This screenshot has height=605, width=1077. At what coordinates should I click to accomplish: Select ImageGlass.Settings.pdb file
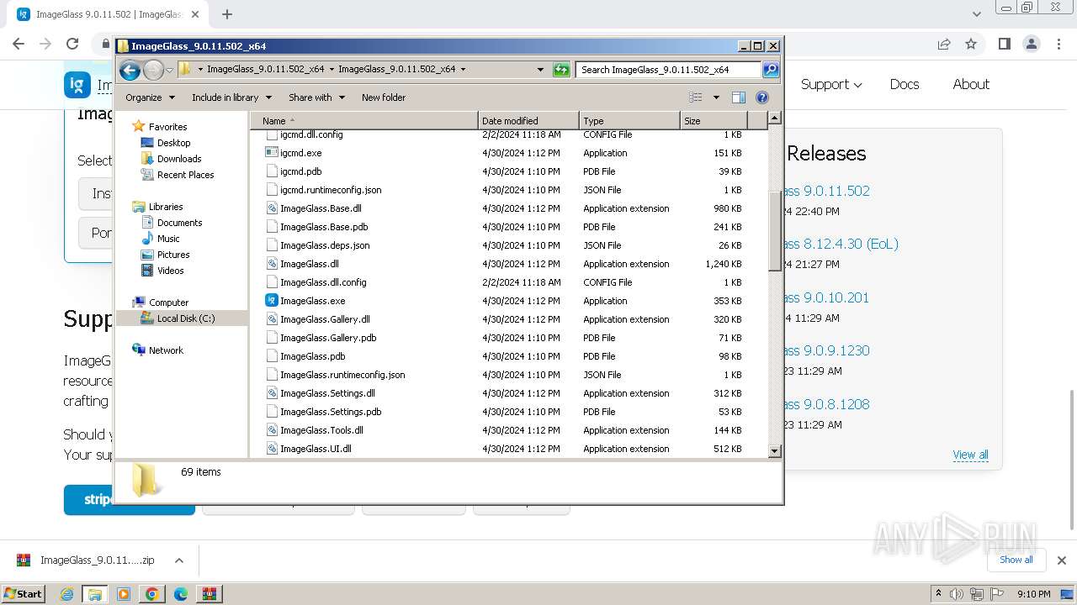coord(331,412)
